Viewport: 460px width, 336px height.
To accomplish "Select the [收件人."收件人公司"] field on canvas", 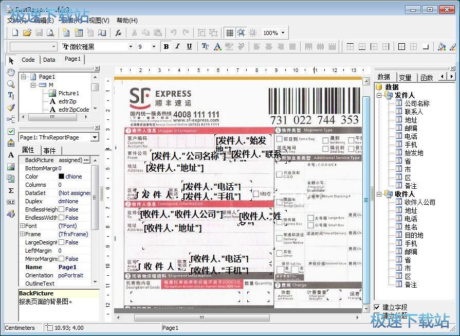I will pos(181,215).
